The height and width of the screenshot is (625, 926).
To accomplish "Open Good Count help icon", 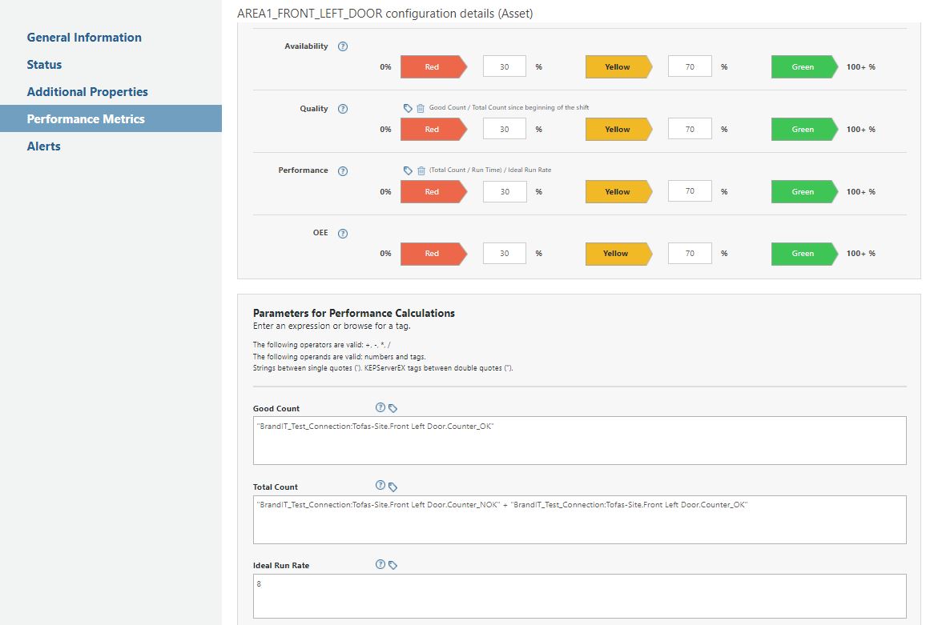I will tap(380, 407).
